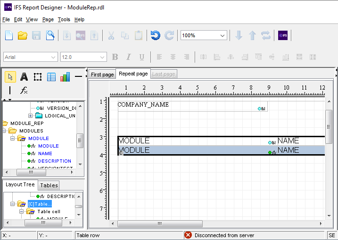Open the Tools menu
Image resolution: width=338 pixels, height=240 pixels.
pos(64,19)
